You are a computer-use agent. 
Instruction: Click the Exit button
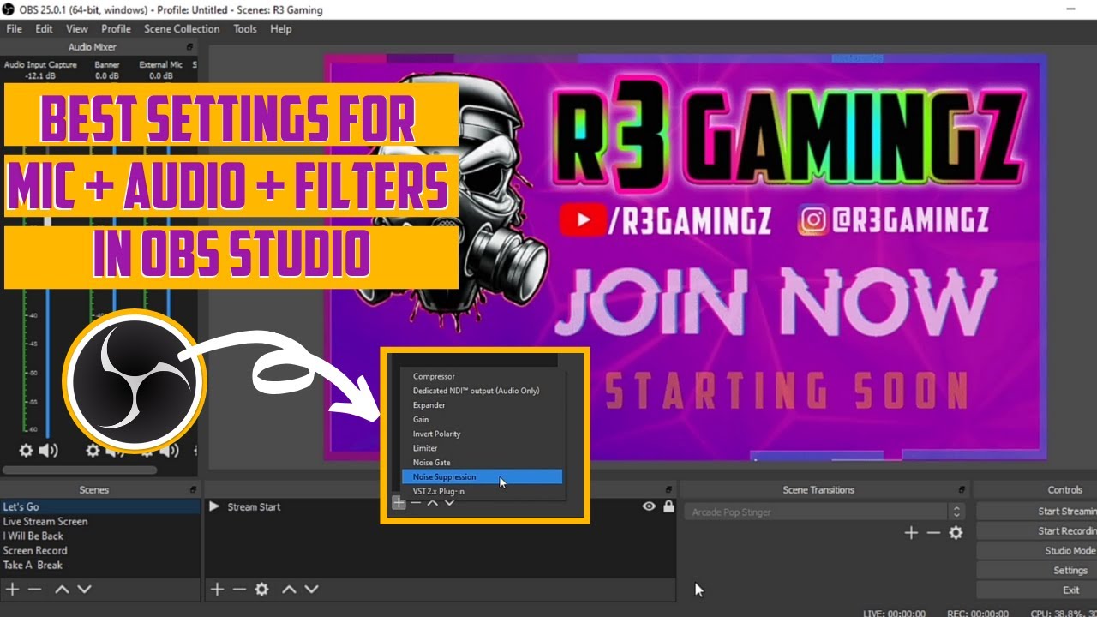click(x=1037, y=590)
